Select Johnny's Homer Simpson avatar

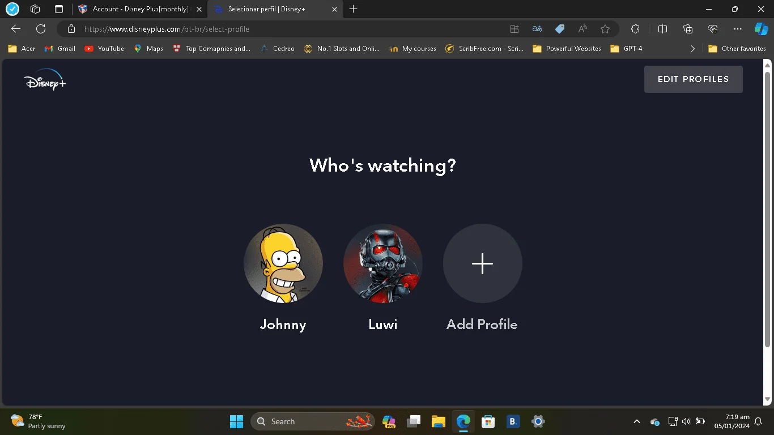click(283, 263)
